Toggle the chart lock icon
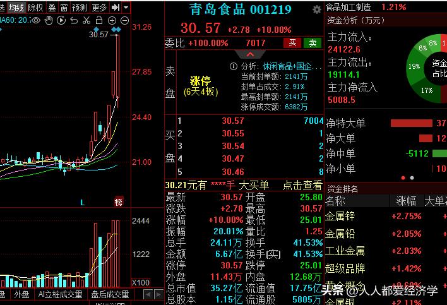 [x=99, y=20]
